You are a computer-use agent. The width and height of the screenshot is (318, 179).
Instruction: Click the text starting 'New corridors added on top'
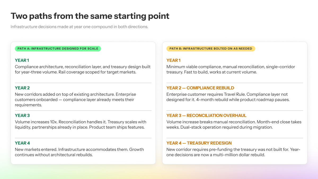pyautogui.click(x=76, y=100)
